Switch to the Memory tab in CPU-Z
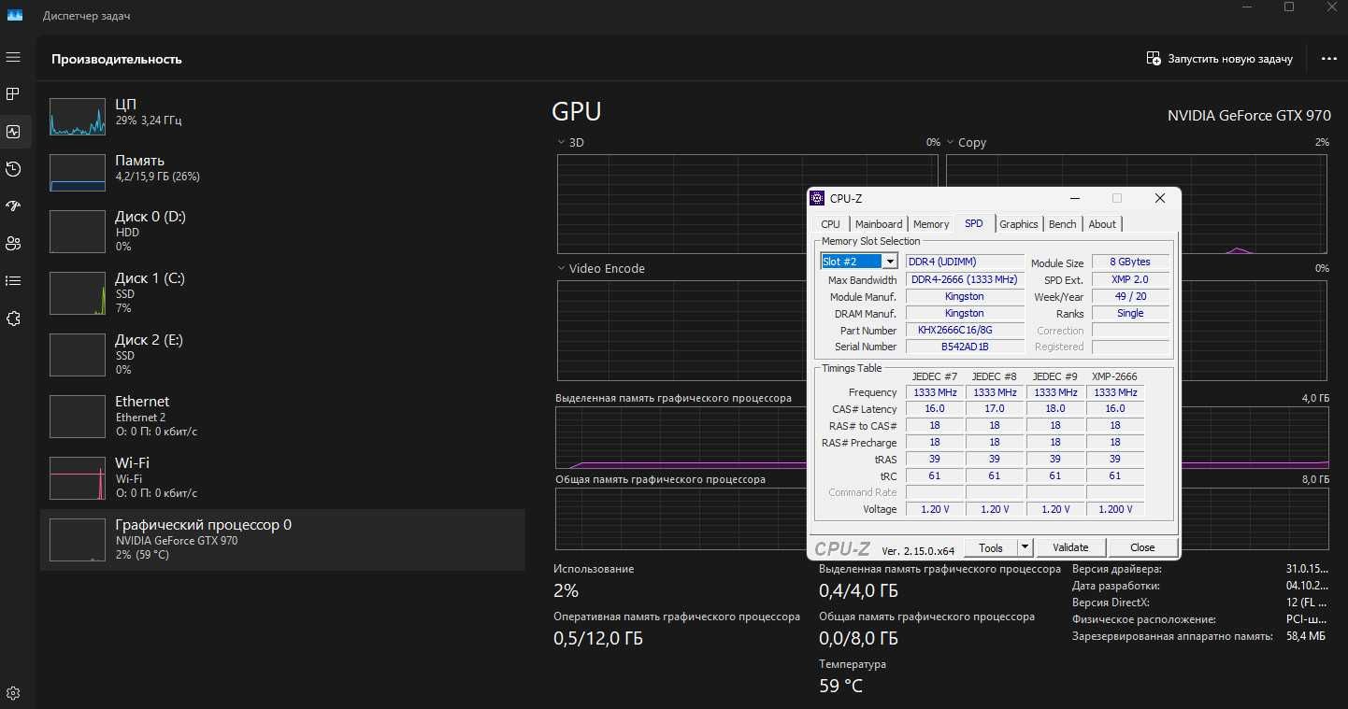The height and width of the screenshot is (709, 1348). 931,224
